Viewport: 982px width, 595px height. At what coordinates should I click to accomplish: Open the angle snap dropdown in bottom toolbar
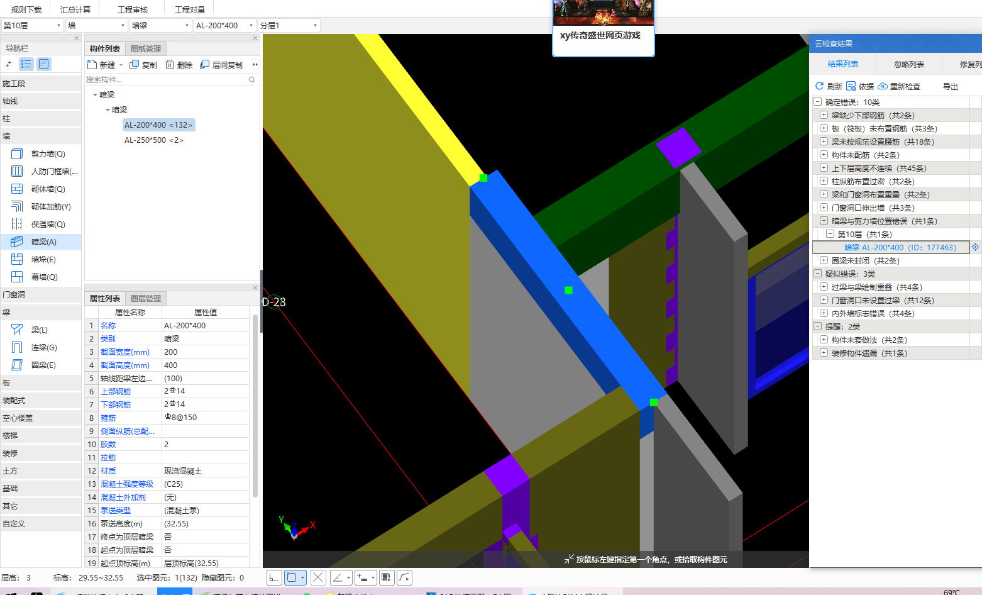(348, 577)
